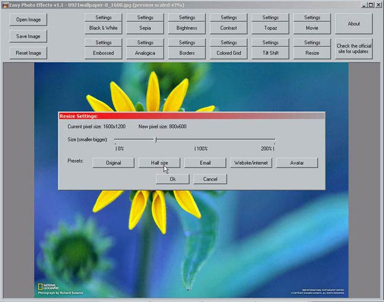Open Settings above the Contrast button
The width and height of the screenshot is (384, 302).
tap(229, 18)
